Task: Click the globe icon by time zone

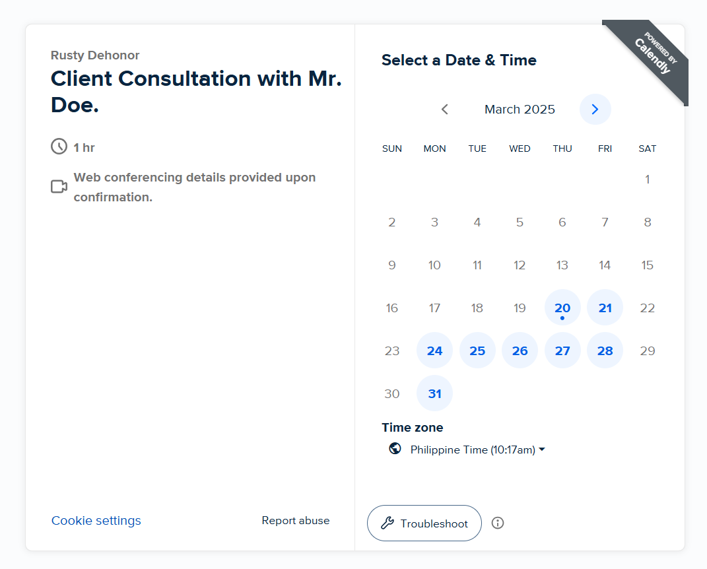Action: [395, 449]
